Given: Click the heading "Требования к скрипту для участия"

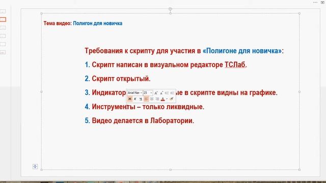Looking at the screenshot, I should coord(140,51).
